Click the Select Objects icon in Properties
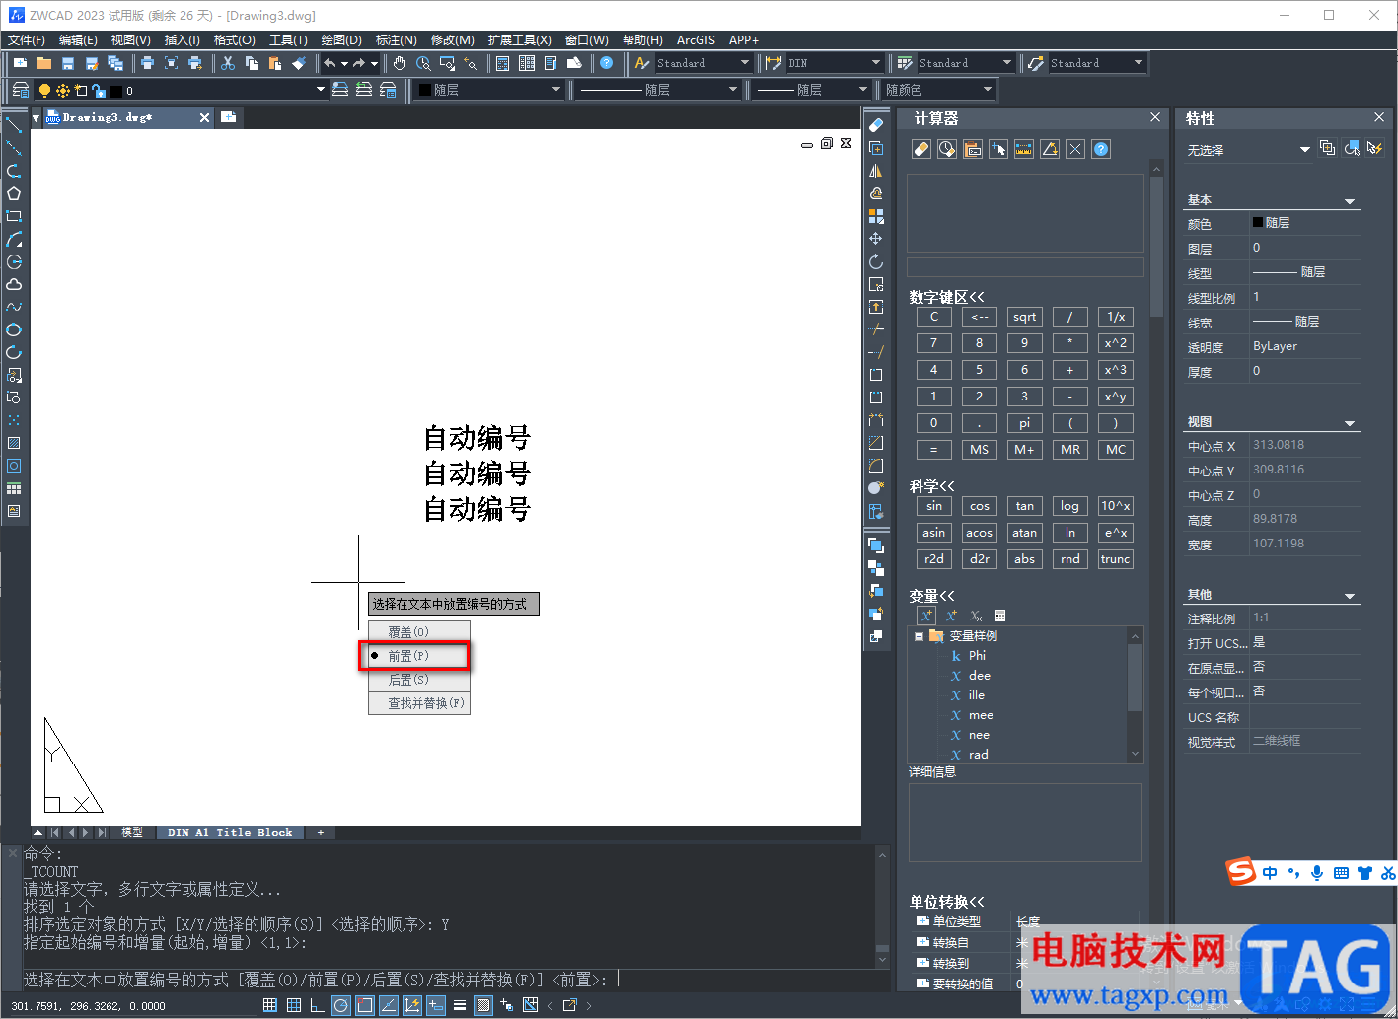This screenshot has width=1398, height=1019. [1352, 148]
